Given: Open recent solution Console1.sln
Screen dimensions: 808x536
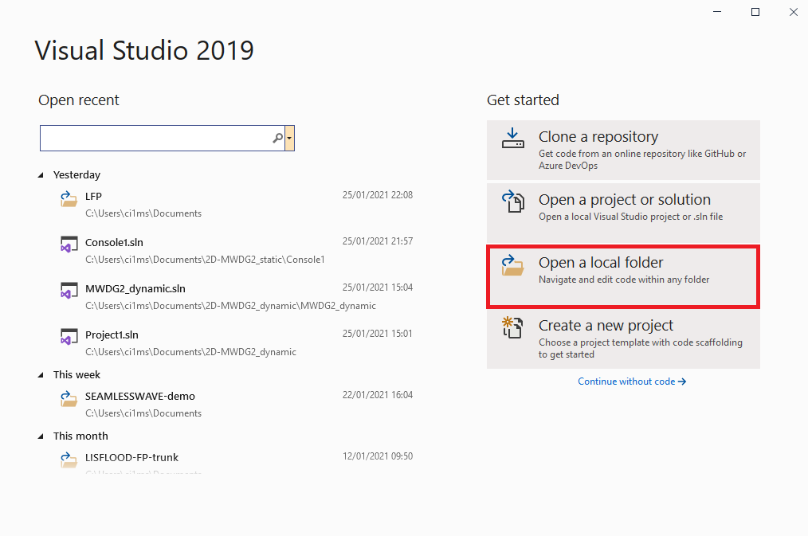Looking at the screenshot, I should point(236,250).
